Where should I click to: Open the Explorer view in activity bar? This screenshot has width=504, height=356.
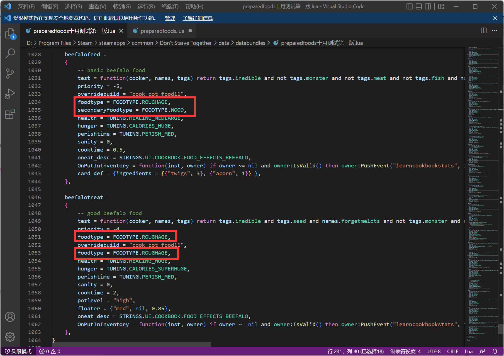click(10, 34)
